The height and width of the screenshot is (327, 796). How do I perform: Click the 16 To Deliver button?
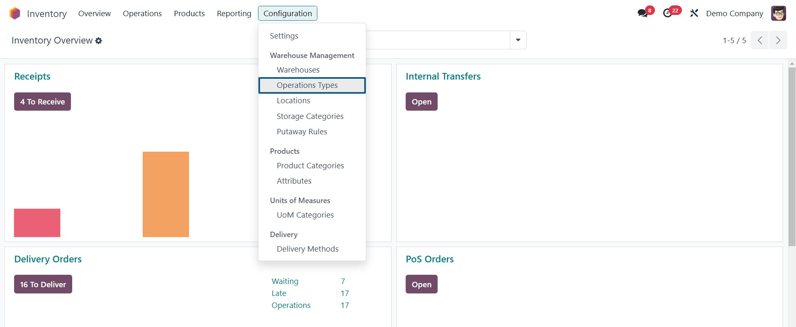pos(43,284)
